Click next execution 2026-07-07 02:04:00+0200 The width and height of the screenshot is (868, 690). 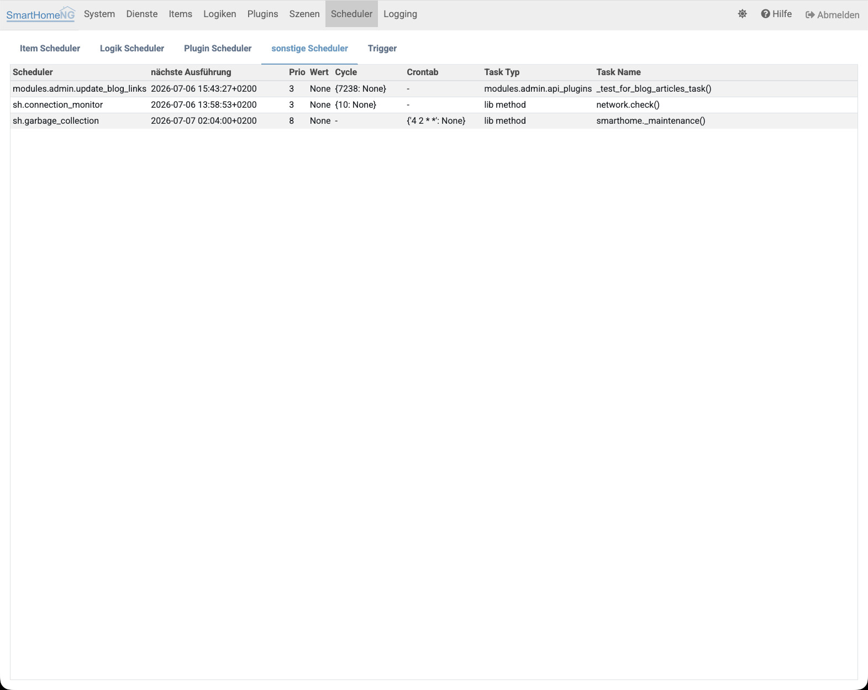click(204, 120)
